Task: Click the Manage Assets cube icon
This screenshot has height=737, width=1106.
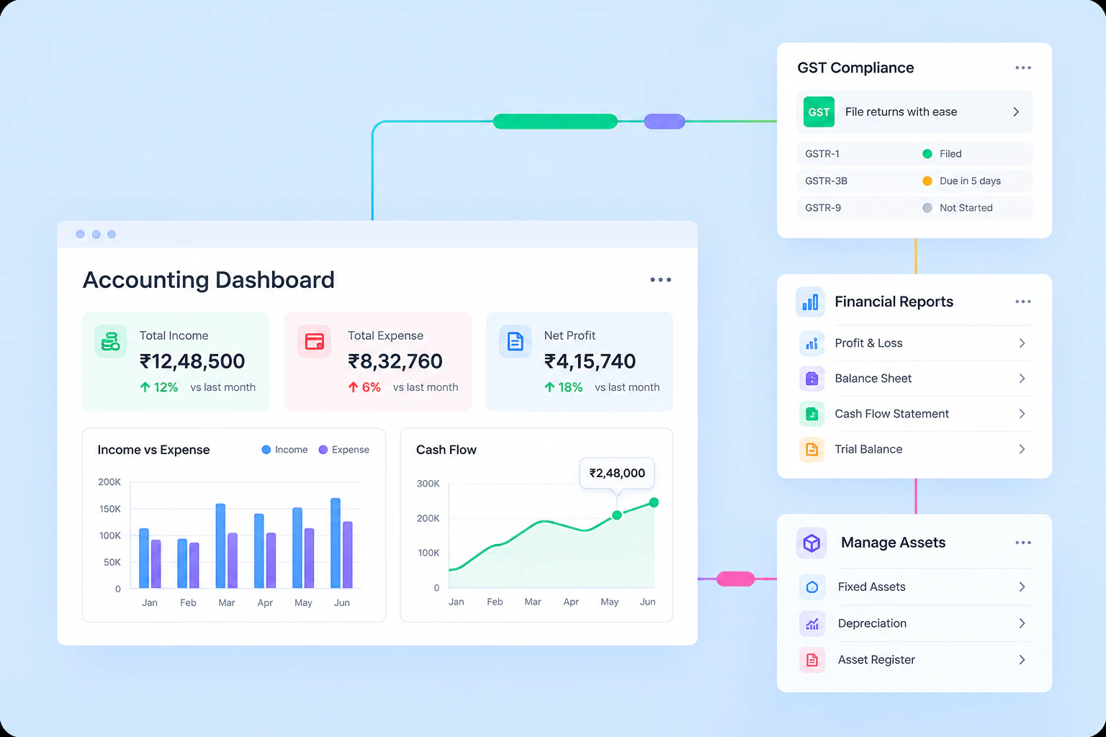Action: click(811, 543)
